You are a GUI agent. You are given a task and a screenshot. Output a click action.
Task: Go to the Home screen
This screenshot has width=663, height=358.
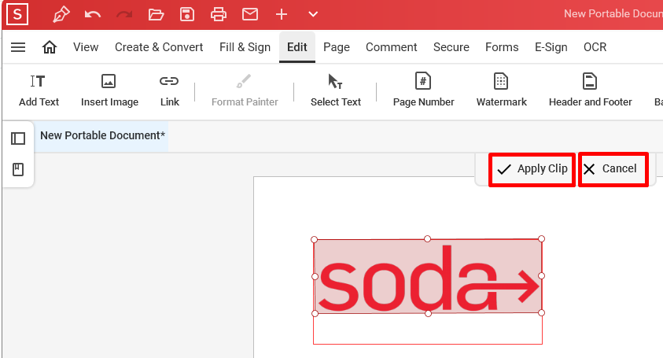pyautogui.click(x=50, y=47)
